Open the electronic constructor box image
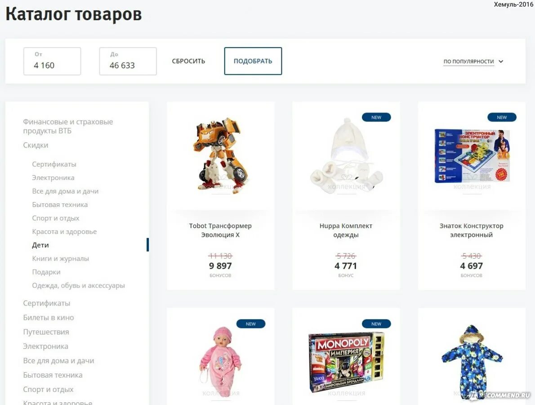 (472, 156)
